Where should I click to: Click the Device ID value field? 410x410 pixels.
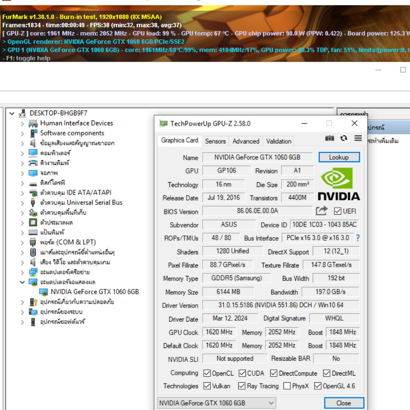[x=324, y=224]
